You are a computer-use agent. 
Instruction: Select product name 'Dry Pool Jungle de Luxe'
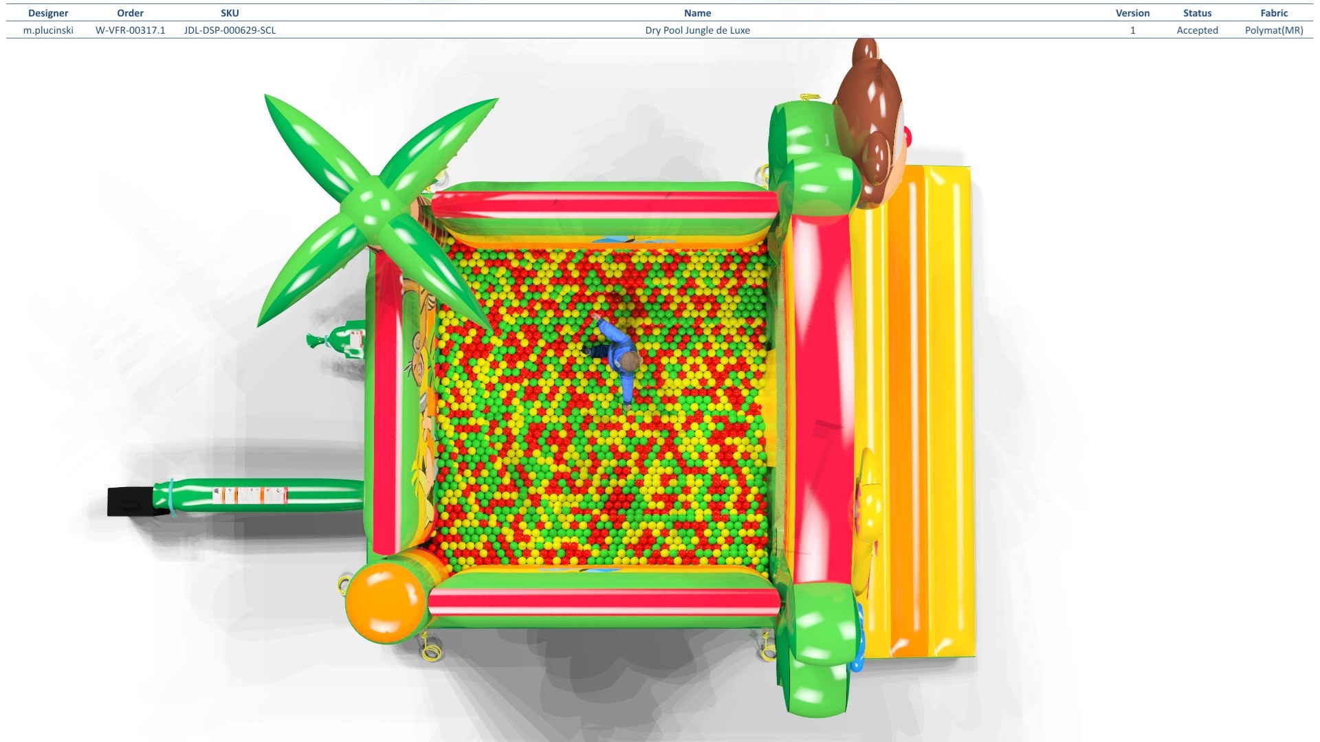697,30
